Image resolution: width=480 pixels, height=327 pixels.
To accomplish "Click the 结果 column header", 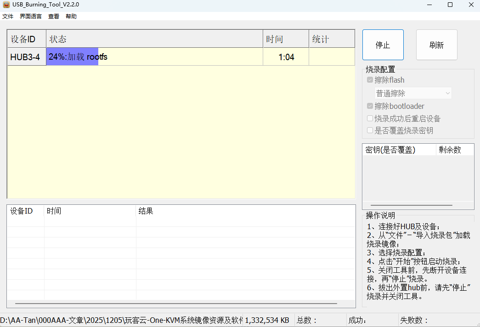I will [146, 211].
